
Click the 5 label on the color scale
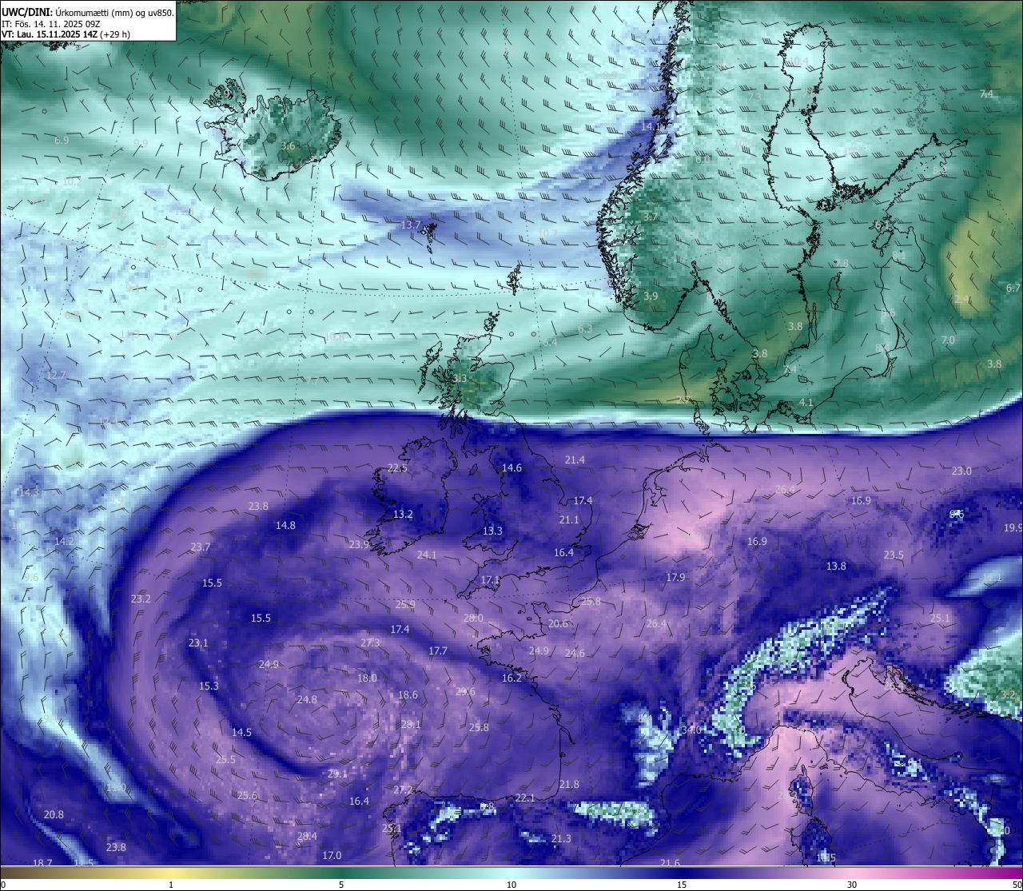tap(341, 885)
